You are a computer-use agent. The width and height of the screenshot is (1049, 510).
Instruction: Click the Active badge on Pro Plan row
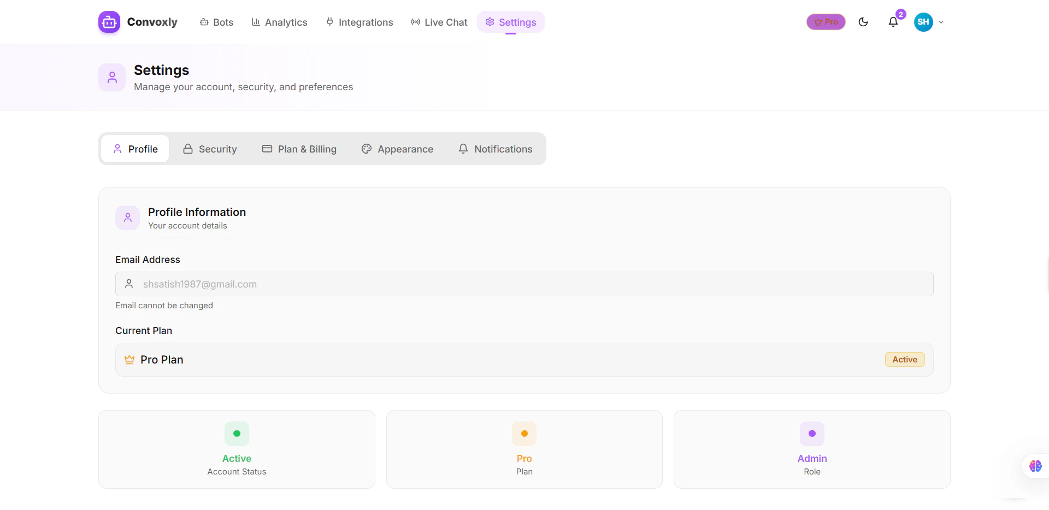coord(905,360)
